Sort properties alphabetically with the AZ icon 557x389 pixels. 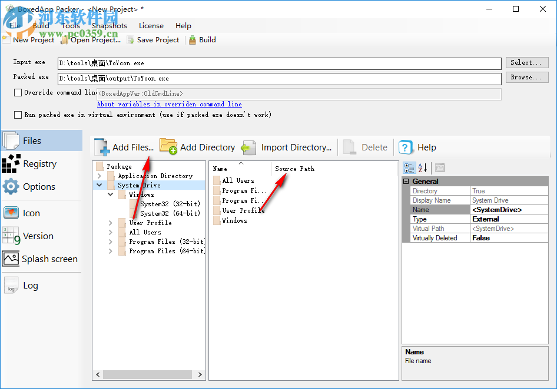pyautogui.click(x=422, y=167)
